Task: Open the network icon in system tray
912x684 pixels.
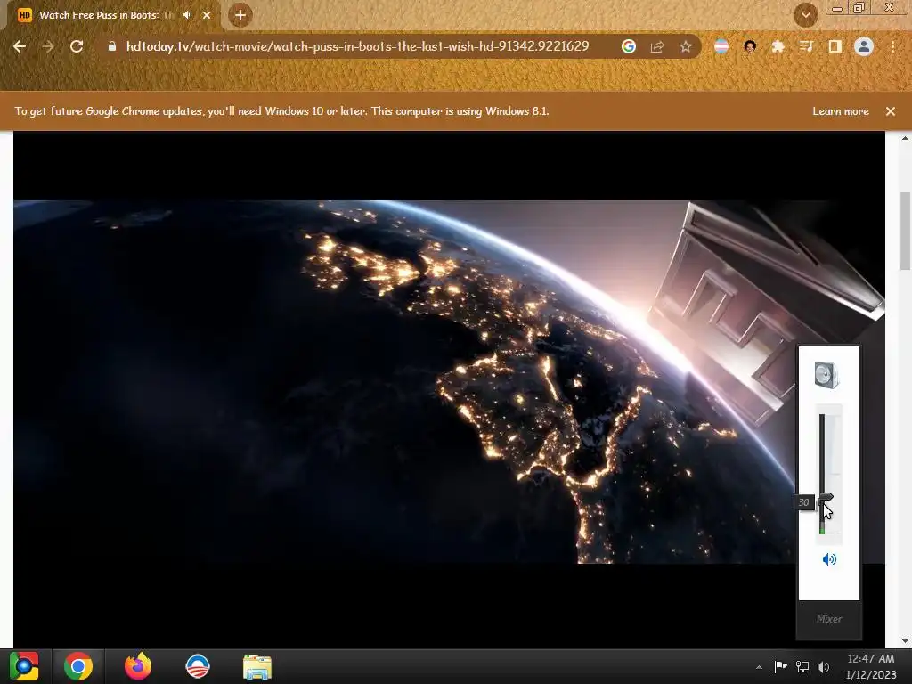Action: pos(802,666)
